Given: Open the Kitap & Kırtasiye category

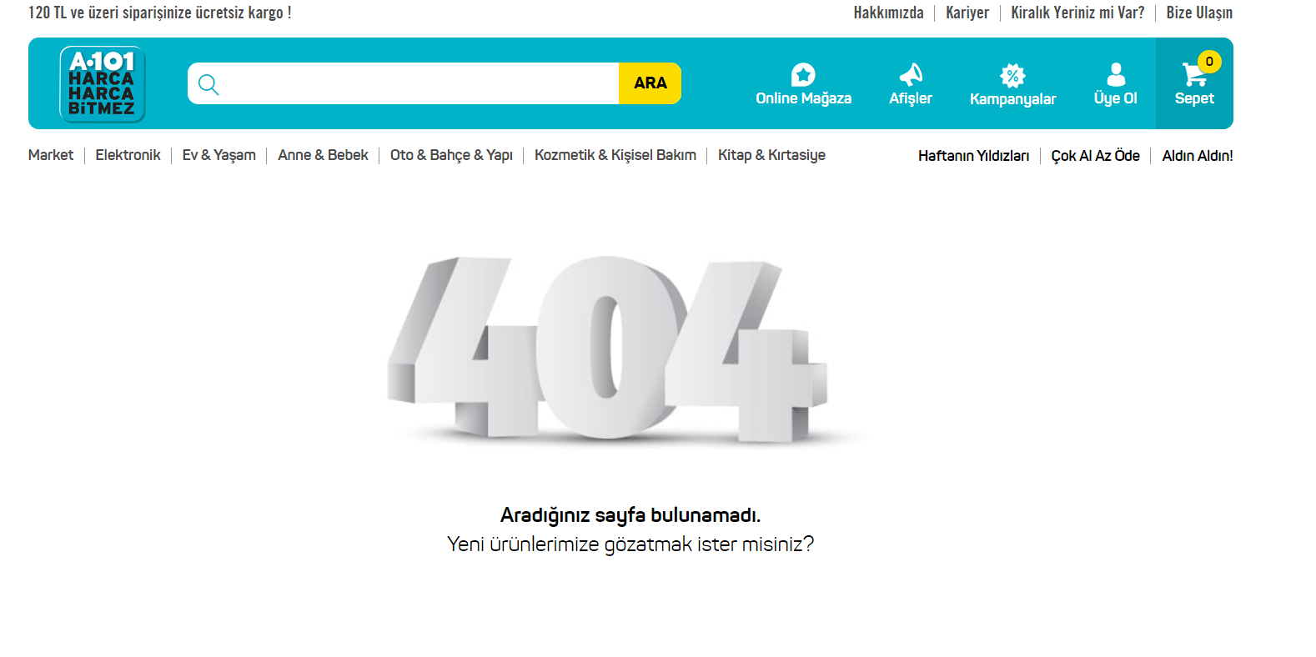Looking at the screenshot, I should 771,155.
